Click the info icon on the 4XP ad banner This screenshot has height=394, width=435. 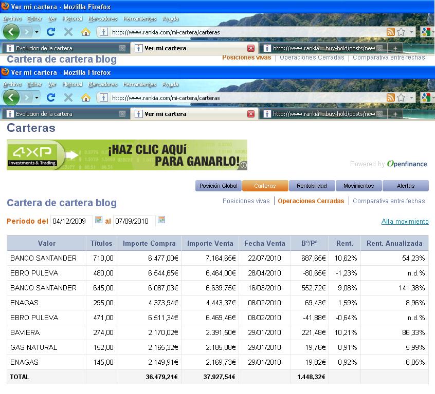click(243, 166)
